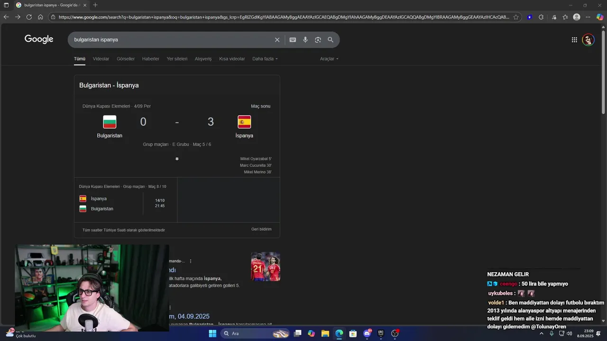Click the browser address bar URL
Image resolution: width=607 pixels, height=341 pixels.
coord(284,17)
